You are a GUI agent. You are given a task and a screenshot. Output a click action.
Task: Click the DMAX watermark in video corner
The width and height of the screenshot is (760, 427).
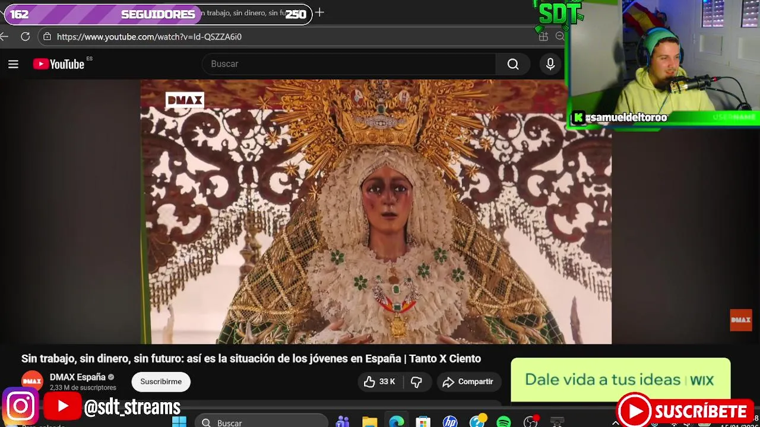pyautogui.click(x=741, y=320)
